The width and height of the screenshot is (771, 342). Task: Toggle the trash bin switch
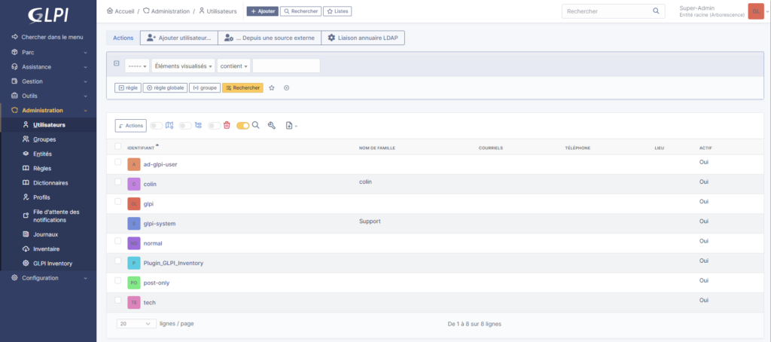pos(215,126)
